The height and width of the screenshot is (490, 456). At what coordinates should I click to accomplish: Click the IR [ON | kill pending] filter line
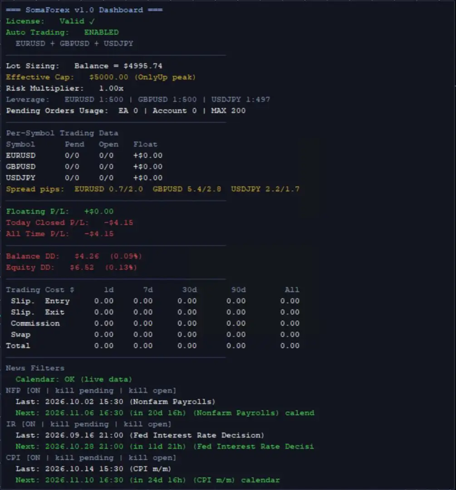89,424
